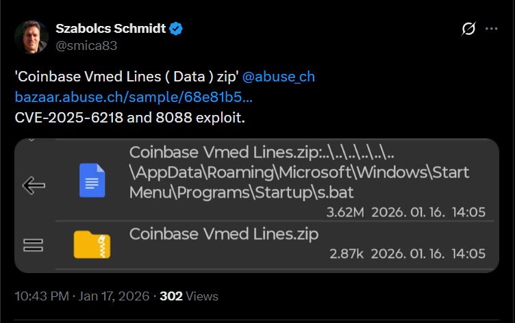Click the yellow zip folder icon
This screenshot has height=323, width=515.
(x=92, y=244)
